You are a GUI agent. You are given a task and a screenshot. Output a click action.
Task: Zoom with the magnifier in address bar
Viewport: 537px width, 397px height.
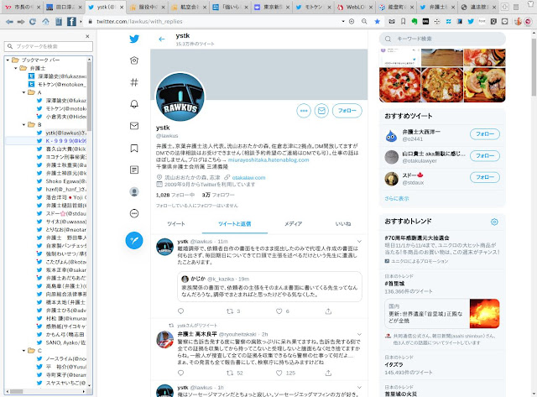pyautogui.click(x=364, y=21)
